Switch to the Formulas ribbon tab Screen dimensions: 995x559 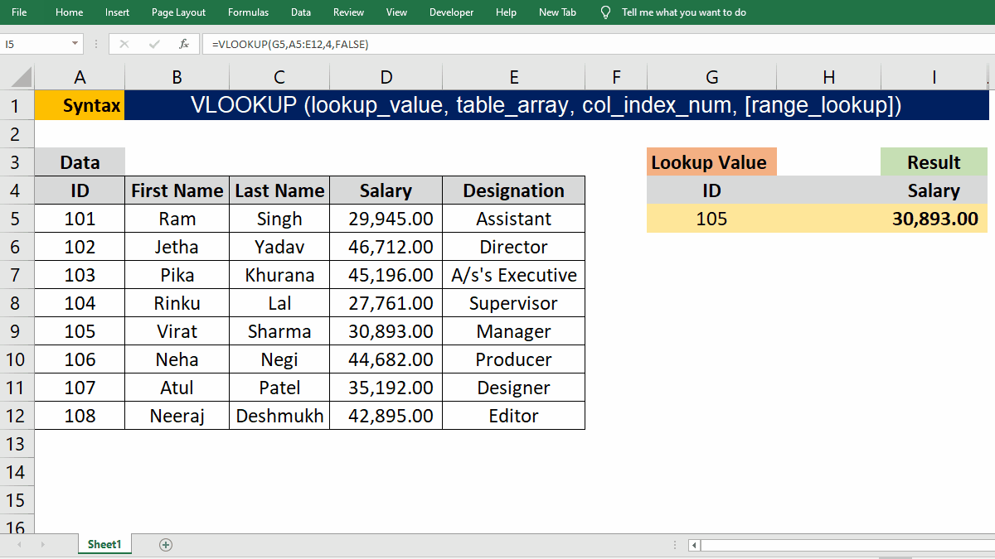(248, 12)
